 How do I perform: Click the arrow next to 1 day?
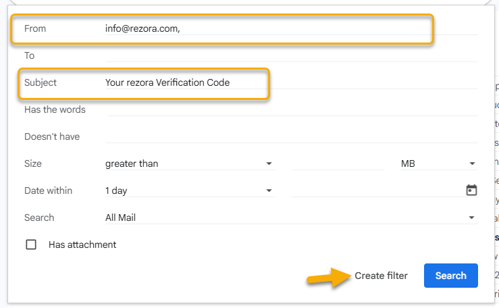(269, 190)
